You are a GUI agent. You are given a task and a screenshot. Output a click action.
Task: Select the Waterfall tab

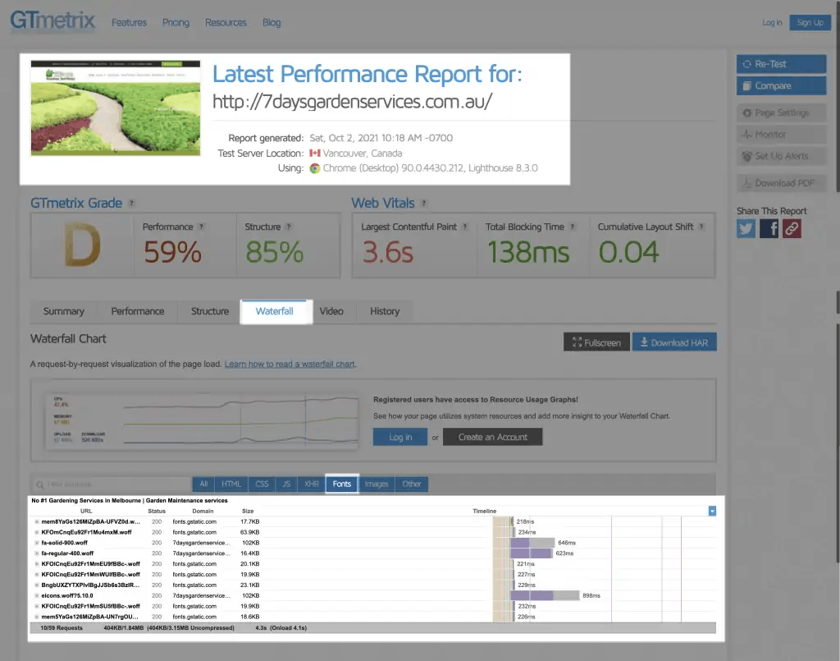(x=274, y=311)
